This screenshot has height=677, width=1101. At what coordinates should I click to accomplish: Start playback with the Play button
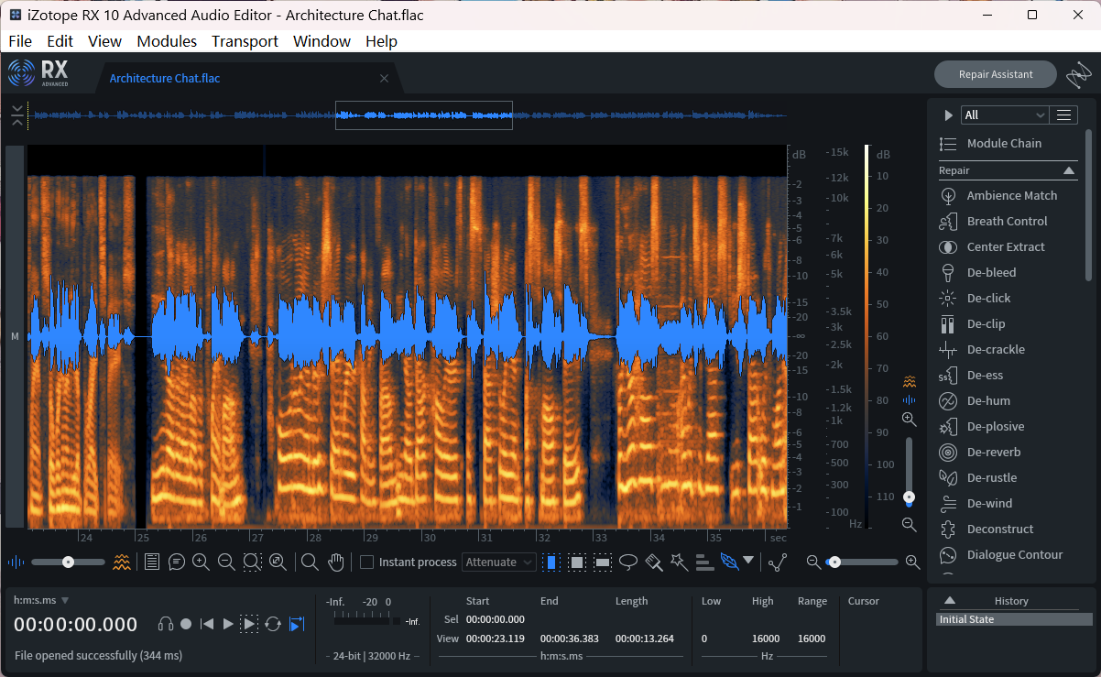[229, 624]
